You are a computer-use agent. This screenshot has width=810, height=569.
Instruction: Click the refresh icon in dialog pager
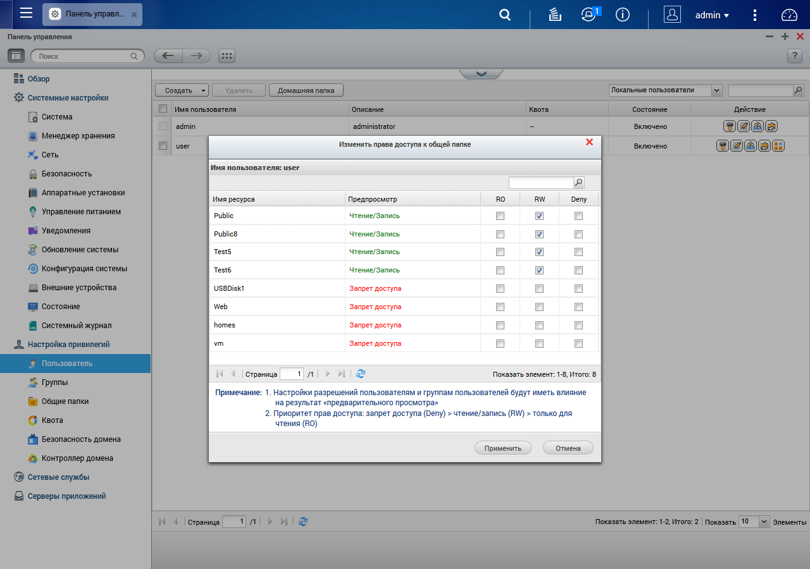361,374
